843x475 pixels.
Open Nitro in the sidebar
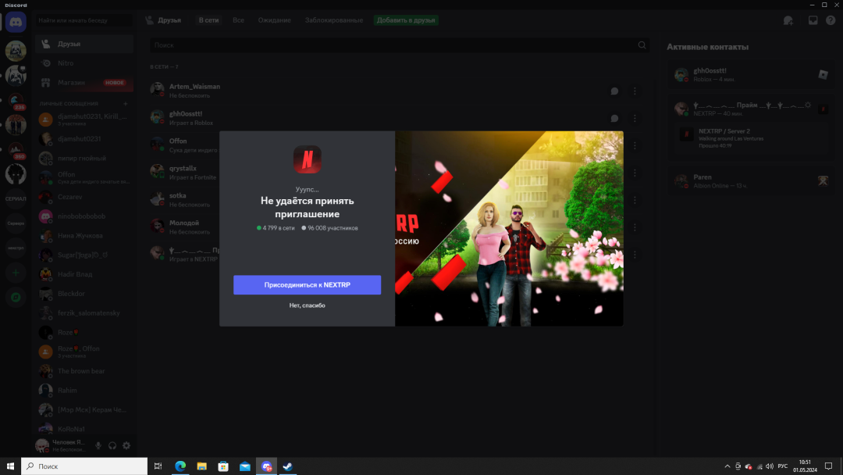[x=84, y=63]
